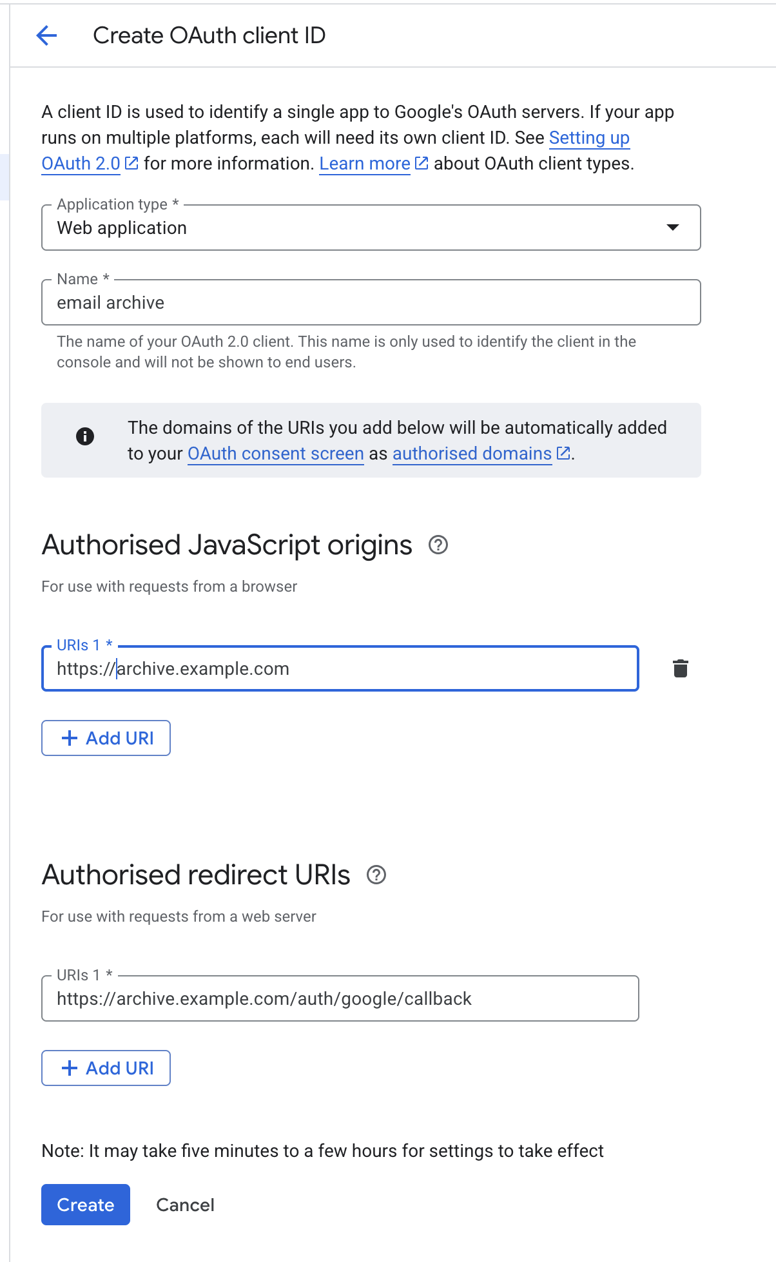This screenshot has width=776, height=1262.
Task: Click external link icon beside Learn more
Action: click(x=422, y=164)
